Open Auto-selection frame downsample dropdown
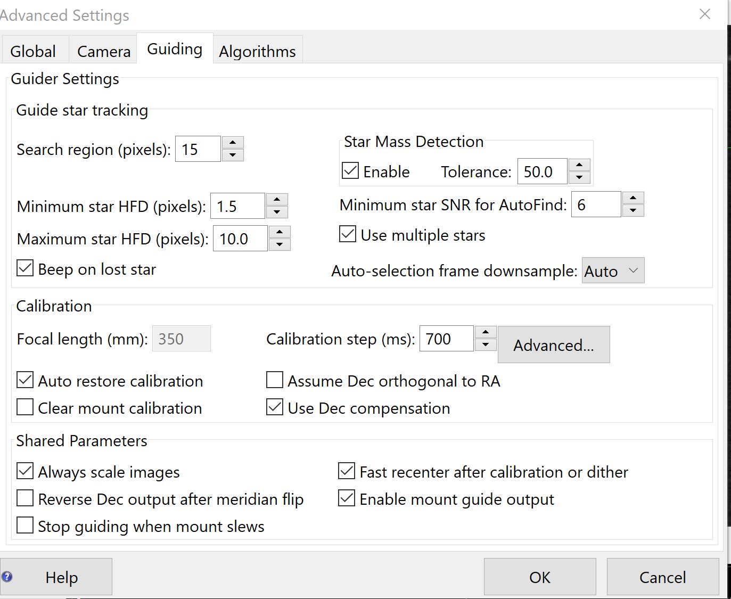 (x=613, y=270)
